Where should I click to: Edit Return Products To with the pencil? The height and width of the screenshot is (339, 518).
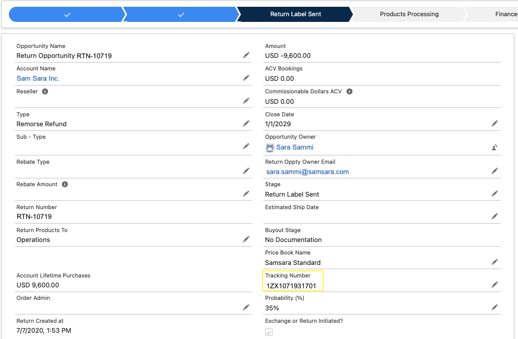(x=246, y=239)
